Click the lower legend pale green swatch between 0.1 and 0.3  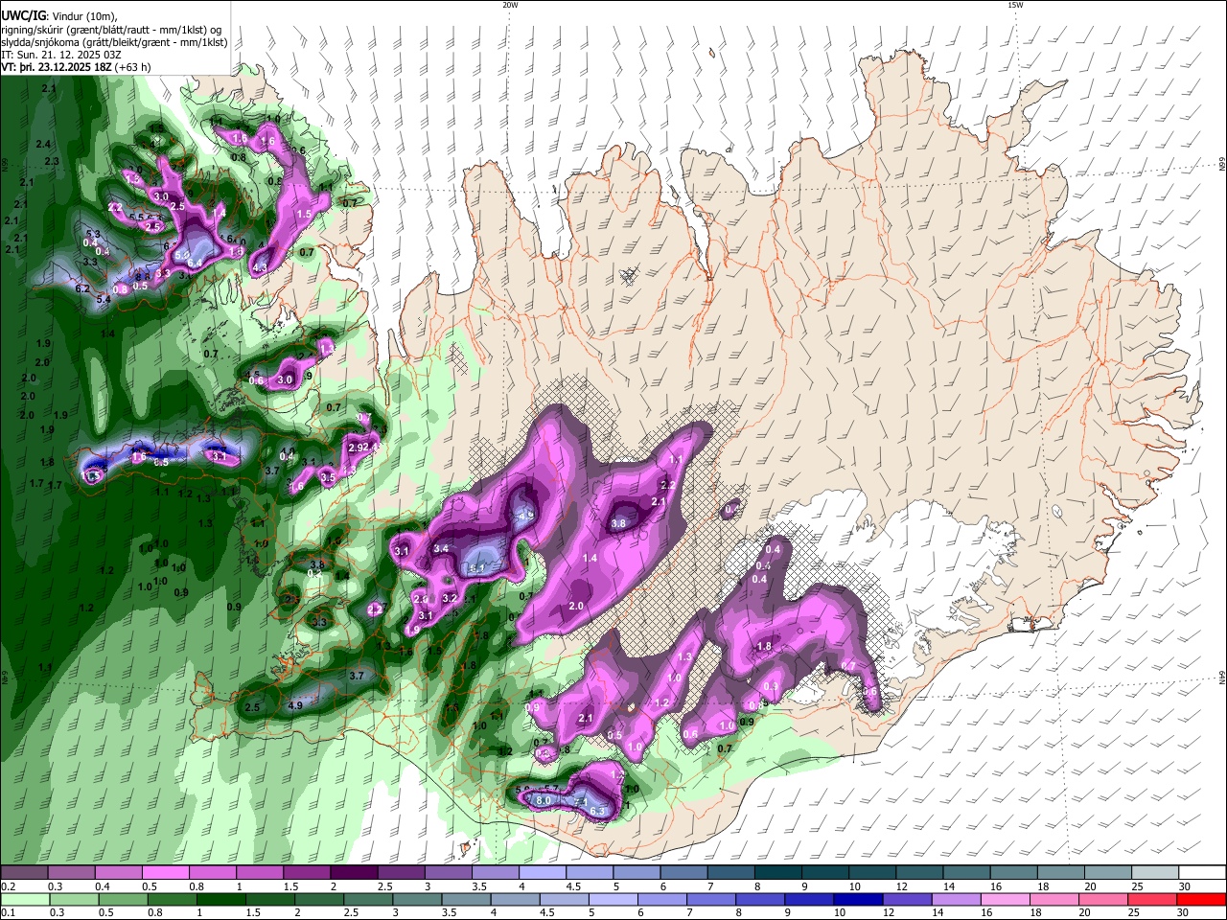[x=24, y=900]
